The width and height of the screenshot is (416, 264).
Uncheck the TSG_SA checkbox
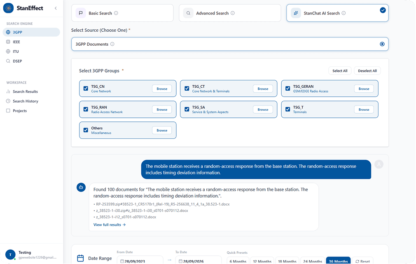coord(187,109)
